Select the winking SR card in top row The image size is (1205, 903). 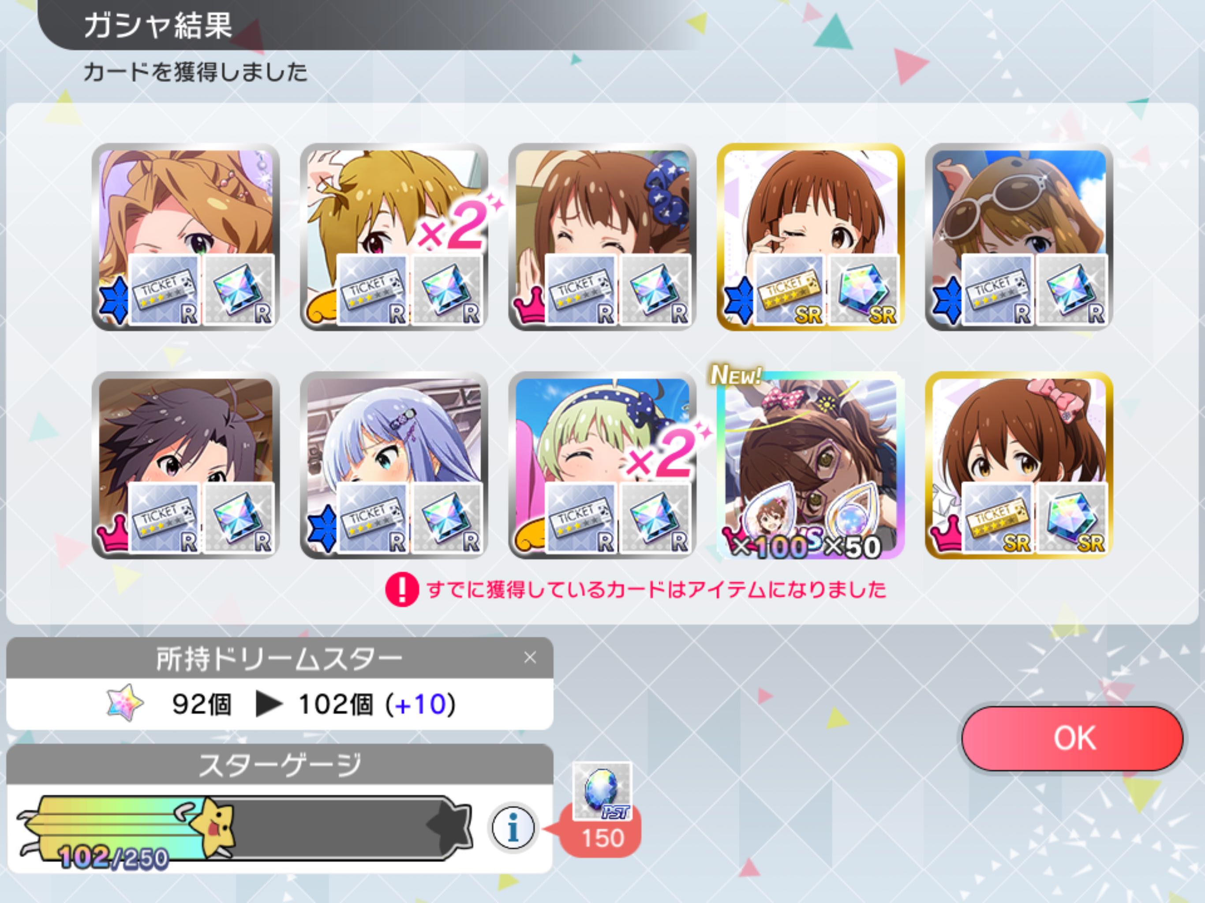(811, 237)
